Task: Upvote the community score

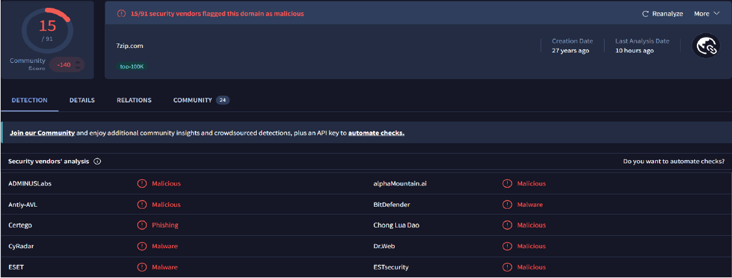Action: [x=78, y=62]
